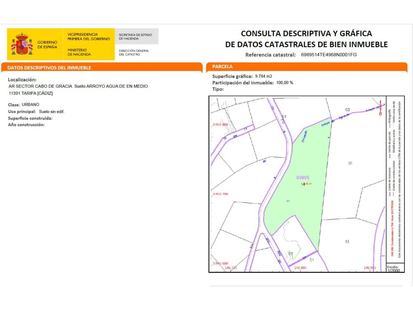The image size is (413, 309).
Task: Click the 'Uso principal' value 'Suelo sin edif.'
Action: [x=52, y=112]
